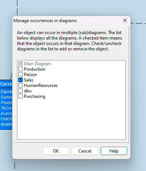146x171 pixels.
Task: Tick the HumanResources checkbox
Action: click(x=20, y=85)
